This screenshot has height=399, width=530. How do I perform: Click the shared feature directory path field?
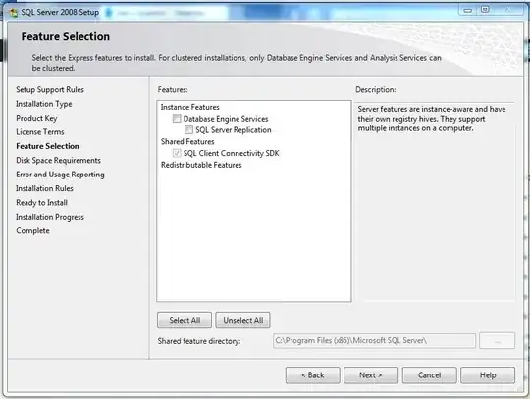(x=374, y=340)
